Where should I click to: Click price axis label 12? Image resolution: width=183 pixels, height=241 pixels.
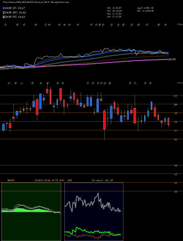175,175
